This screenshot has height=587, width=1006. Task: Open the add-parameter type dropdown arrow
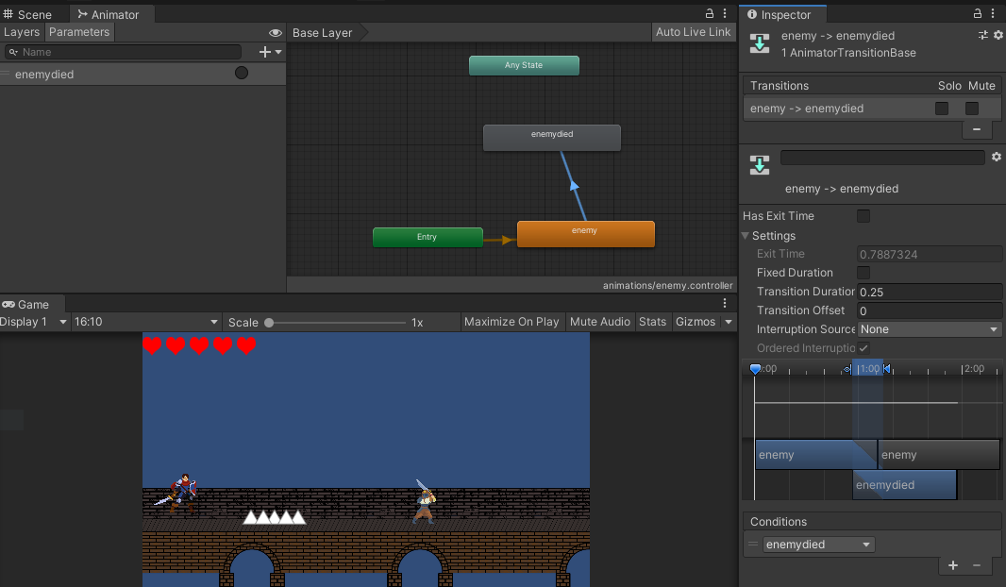coord(278,52)
